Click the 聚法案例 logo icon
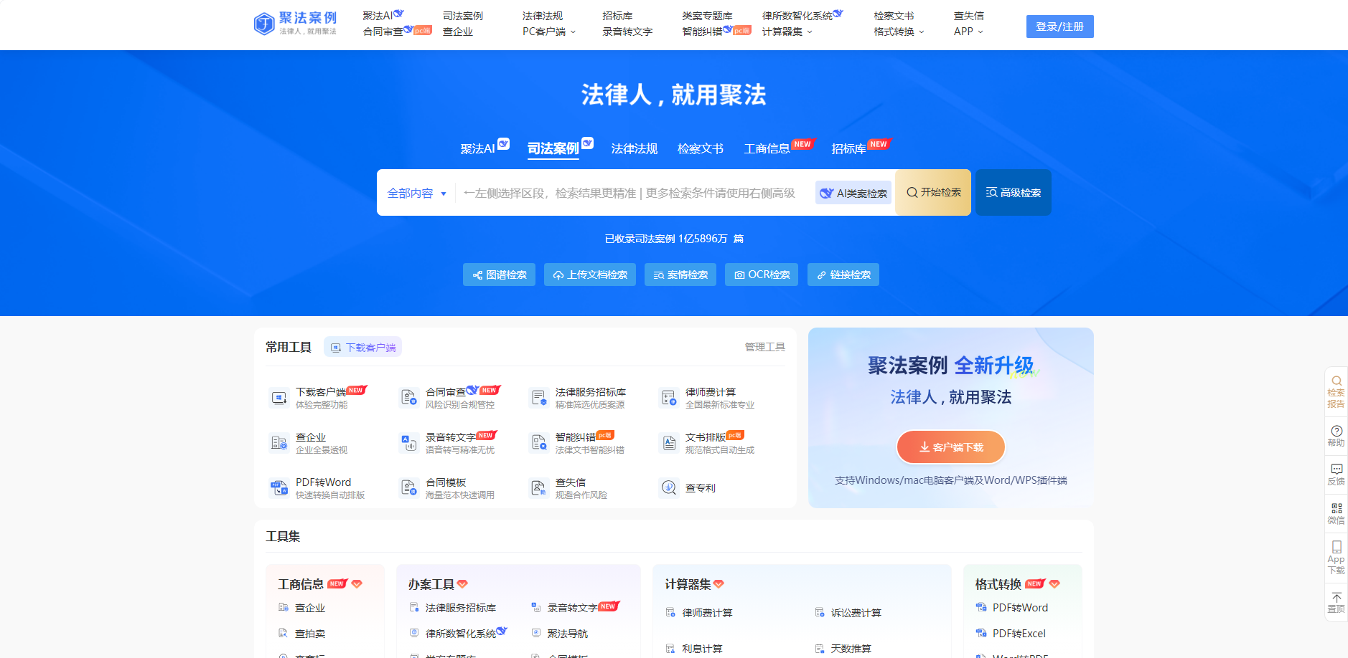 point(264,24)
